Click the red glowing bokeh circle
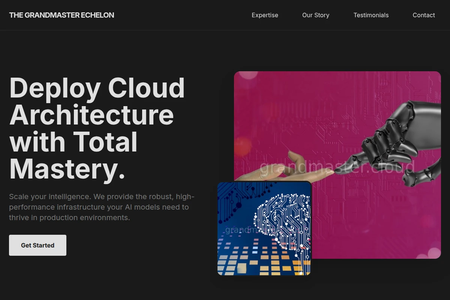450x300 pixels. click(243, 147)
